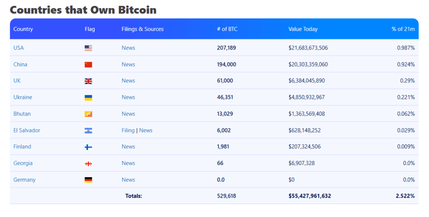Click the % of 21m column header
This screenshot has height=217, width=429.
[x=403, y=29]
